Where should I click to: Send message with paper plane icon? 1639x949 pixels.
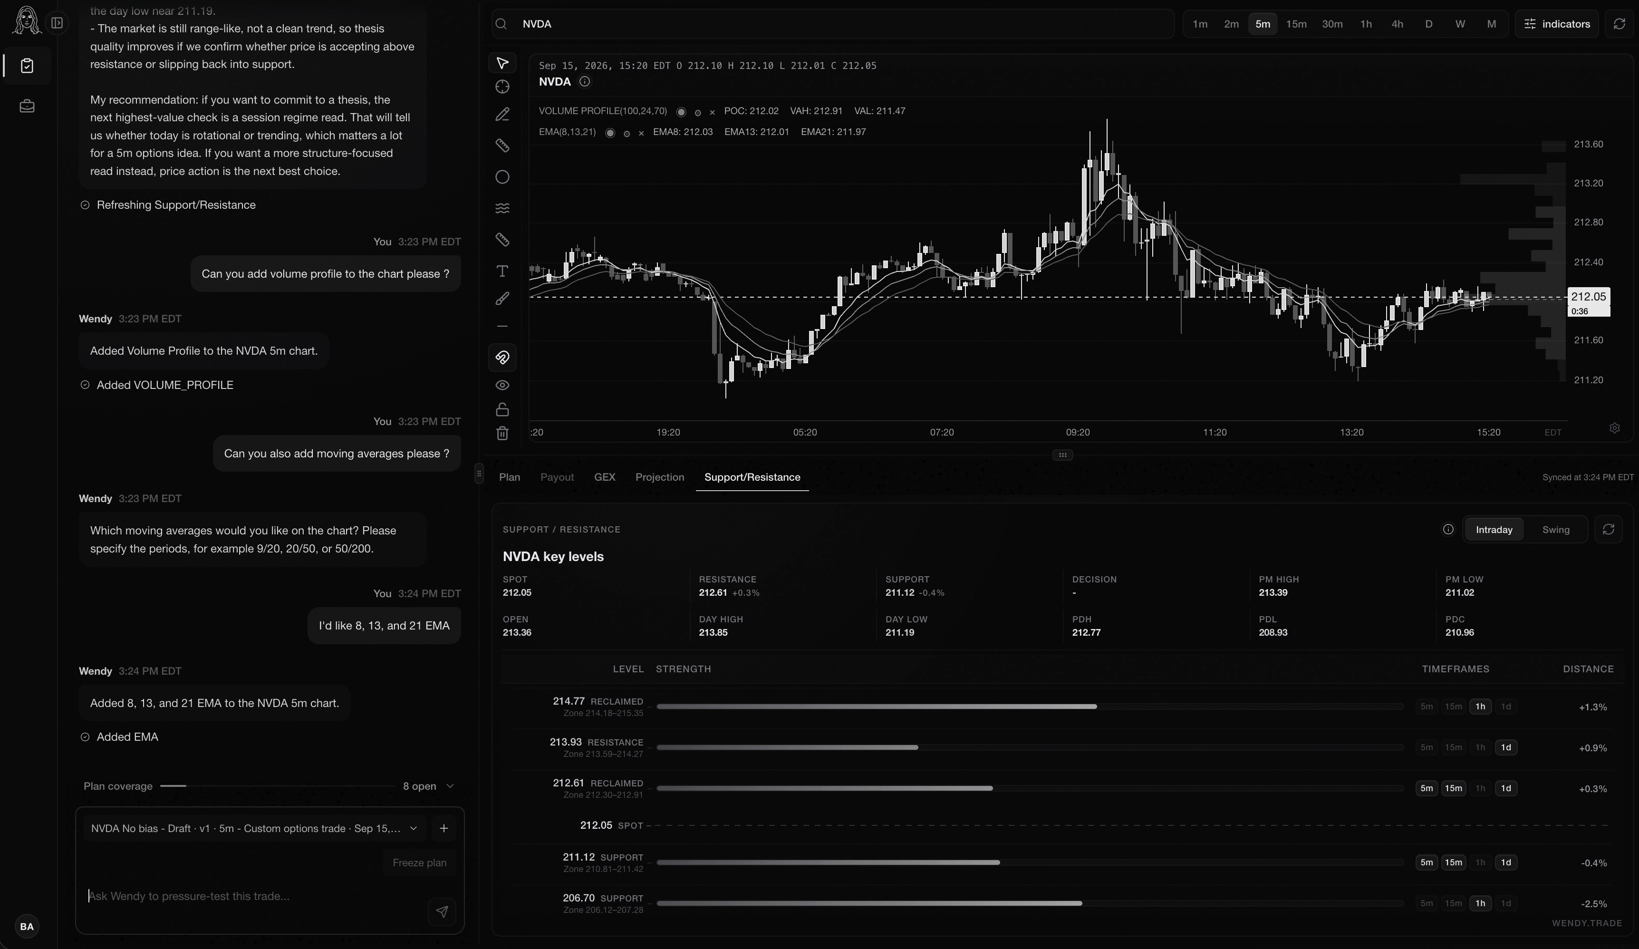pyautogui.click(x=442, y=911)
